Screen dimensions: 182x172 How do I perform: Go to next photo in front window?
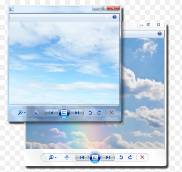[77, 113]
